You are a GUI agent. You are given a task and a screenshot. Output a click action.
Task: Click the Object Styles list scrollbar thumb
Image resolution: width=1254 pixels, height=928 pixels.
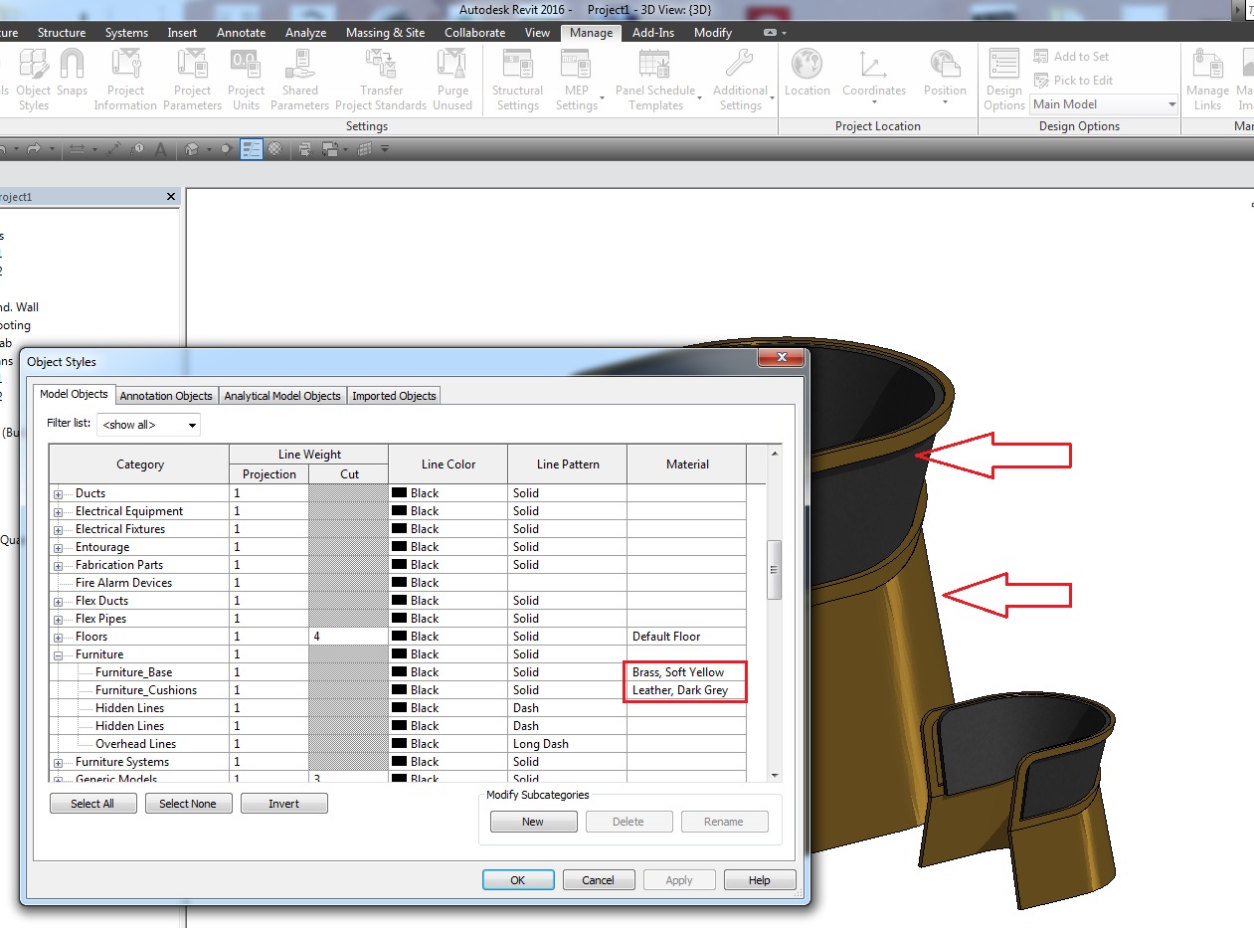pos(775,570)
